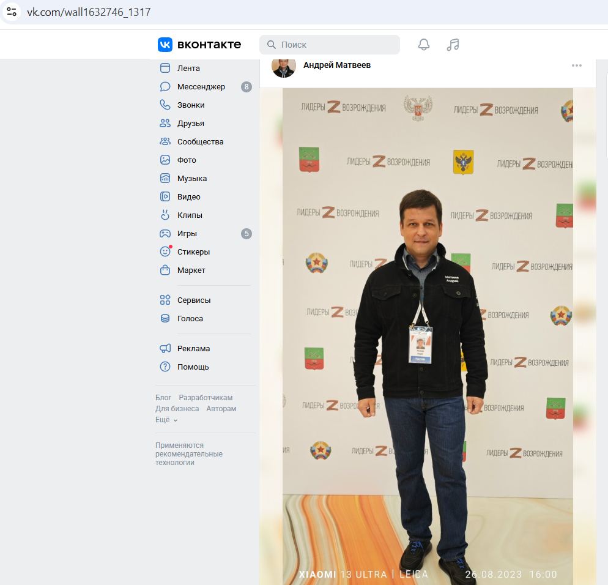The height and width of the screenshot is (585, 608).
Task: Open Друзья friends section
Action: 190,124
